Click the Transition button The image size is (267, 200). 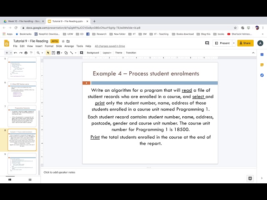point(131,53)
